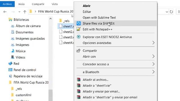The width and height of the screenshot is (180, 101).
Task: Click the Vídeos library icon
Action: point(12,57)
